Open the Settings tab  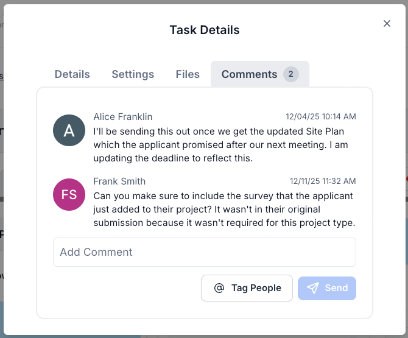[133, 74]
